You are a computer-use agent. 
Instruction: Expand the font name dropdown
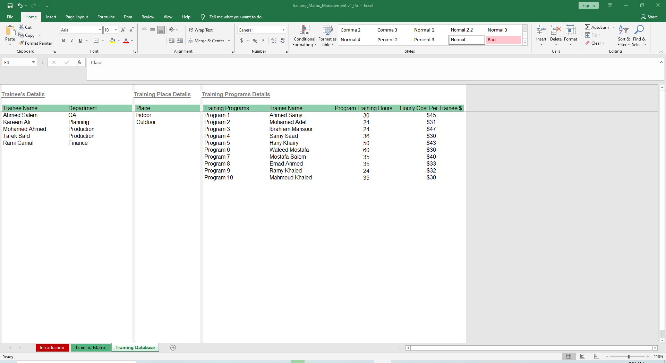coord(100,30)
